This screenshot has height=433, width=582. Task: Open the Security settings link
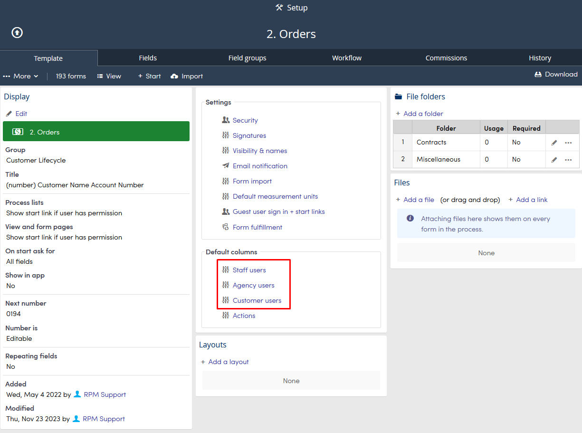245,120
